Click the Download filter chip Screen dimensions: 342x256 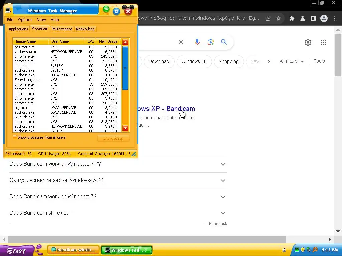159,62
